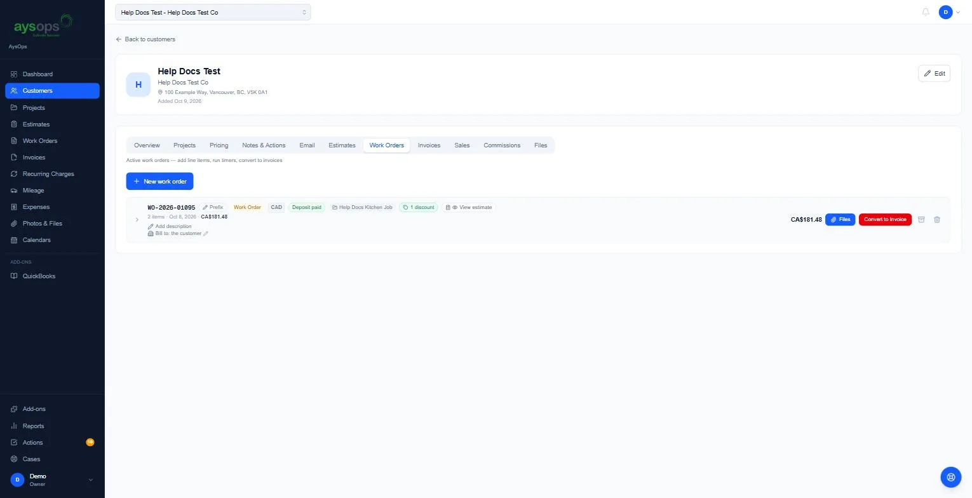This screenshot has width=972, height=498.
Task: Open the blue Files button
Action: click(x=840, y=220)
